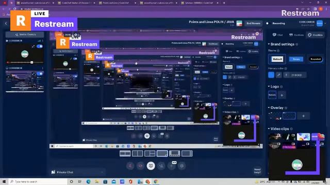
Task: Click the End Stream button
Action: coord(253,23)
